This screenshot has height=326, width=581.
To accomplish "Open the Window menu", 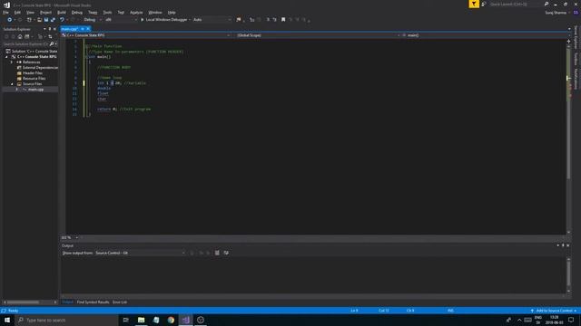I will click(155, 13).
